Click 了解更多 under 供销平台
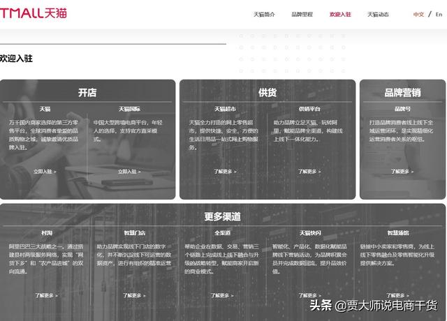This screenshot has height=321, width=447. click(309, 172)
